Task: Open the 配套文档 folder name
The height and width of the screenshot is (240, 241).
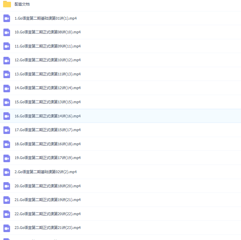Action: pyautogui.click(x=22, y=4)
